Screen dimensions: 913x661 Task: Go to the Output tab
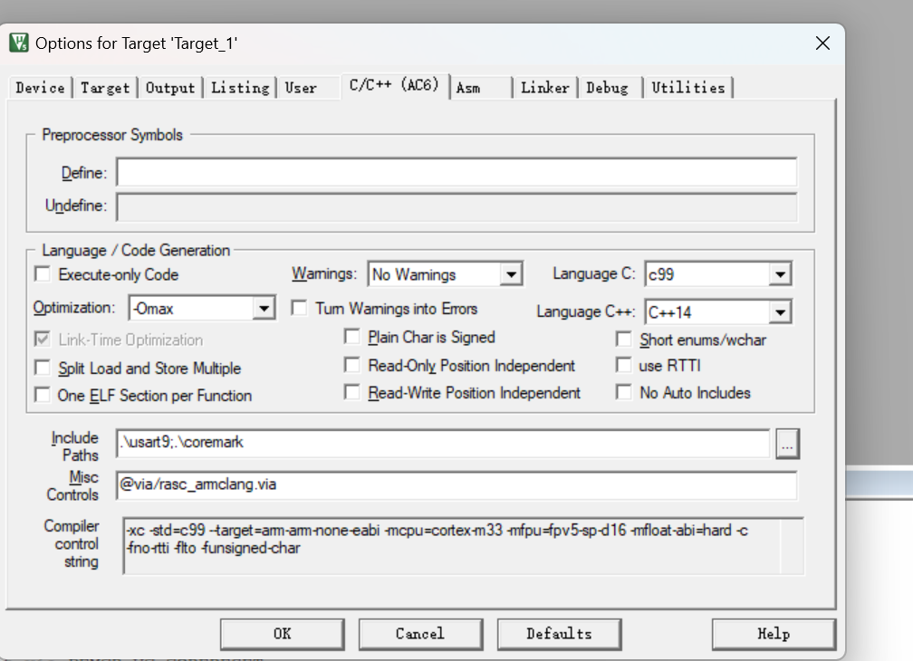170,88
